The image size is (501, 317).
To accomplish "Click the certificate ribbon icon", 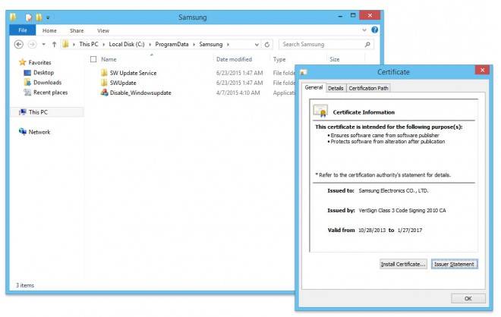I will 320,111.
